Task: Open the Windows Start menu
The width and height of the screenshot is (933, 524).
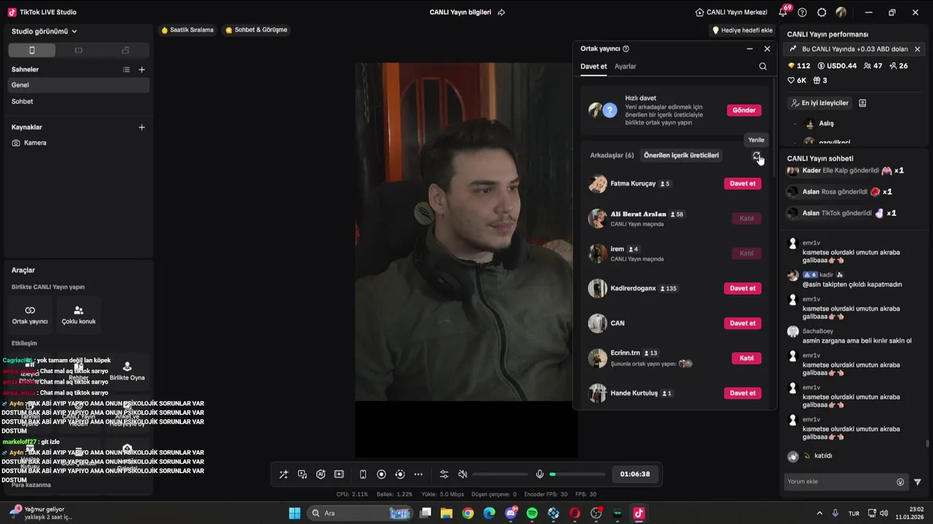Action: coord(294,513)
